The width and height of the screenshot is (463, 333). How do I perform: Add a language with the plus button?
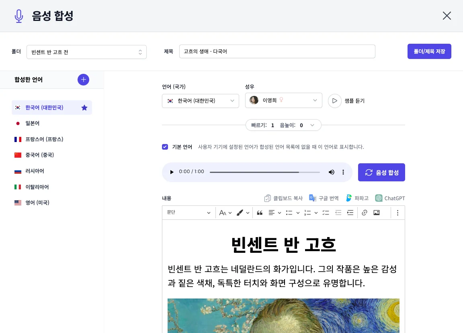click(x=83, y=79)
